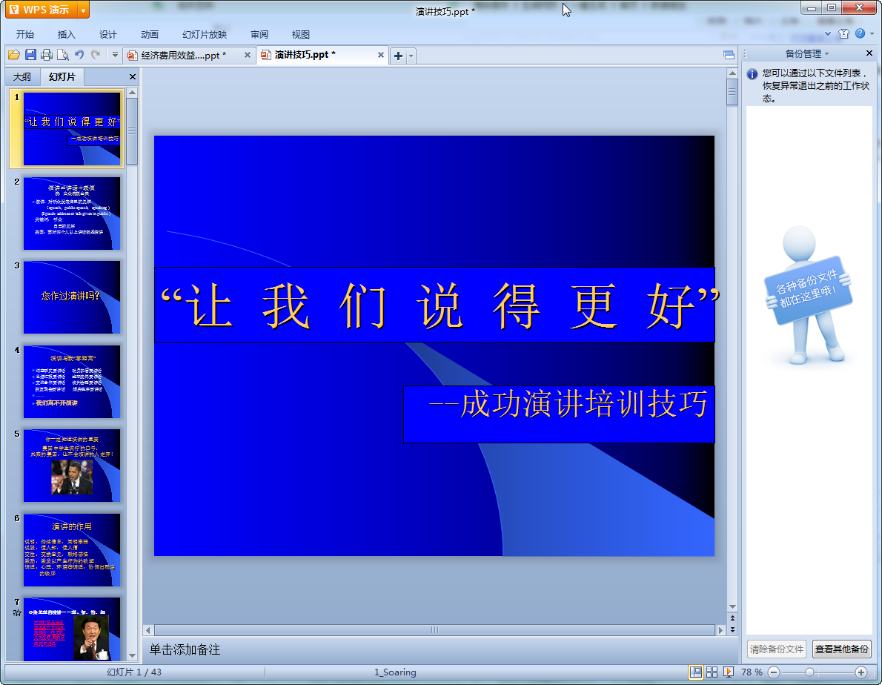Expand the 备份管理 panel dropdown arrow

pos(827,53)
